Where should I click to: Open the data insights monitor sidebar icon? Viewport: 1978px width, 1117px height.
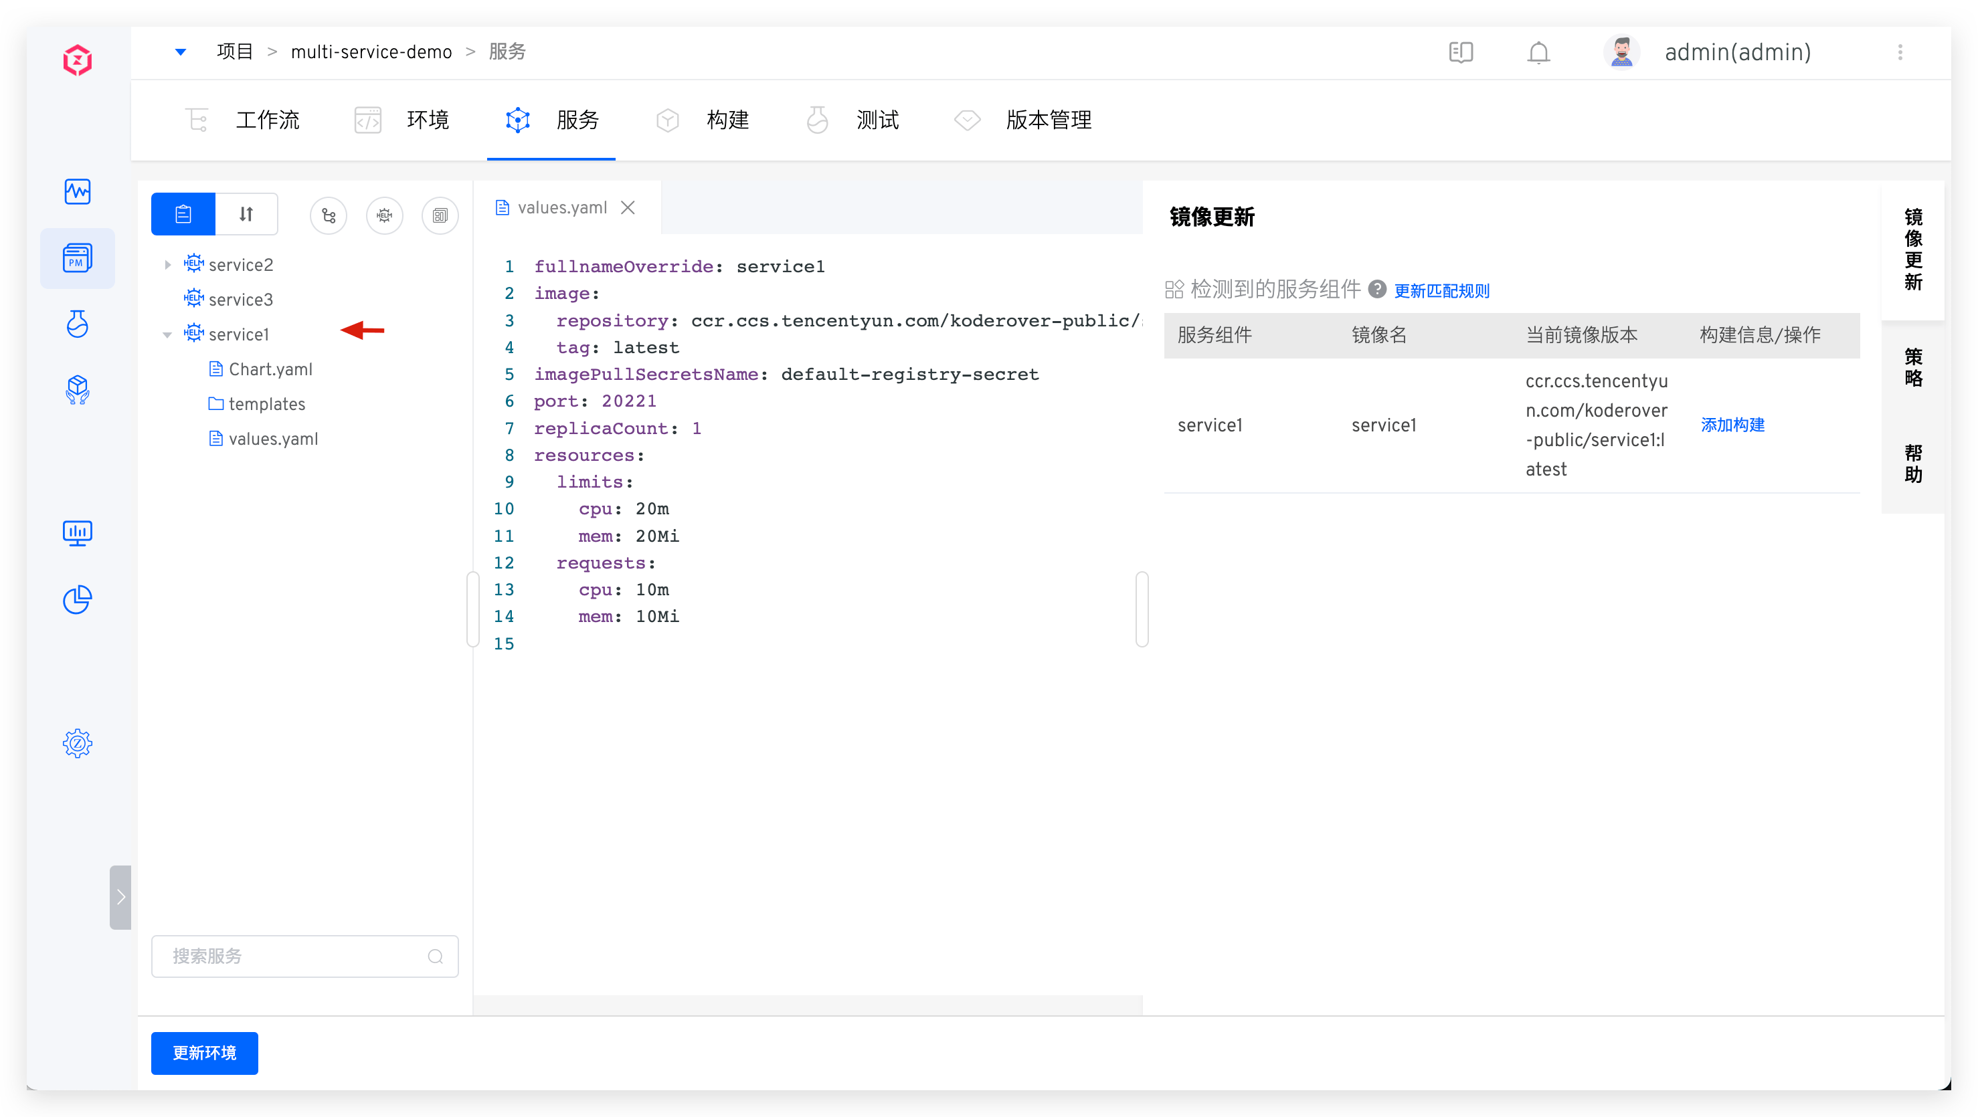(x=78, y=532)
